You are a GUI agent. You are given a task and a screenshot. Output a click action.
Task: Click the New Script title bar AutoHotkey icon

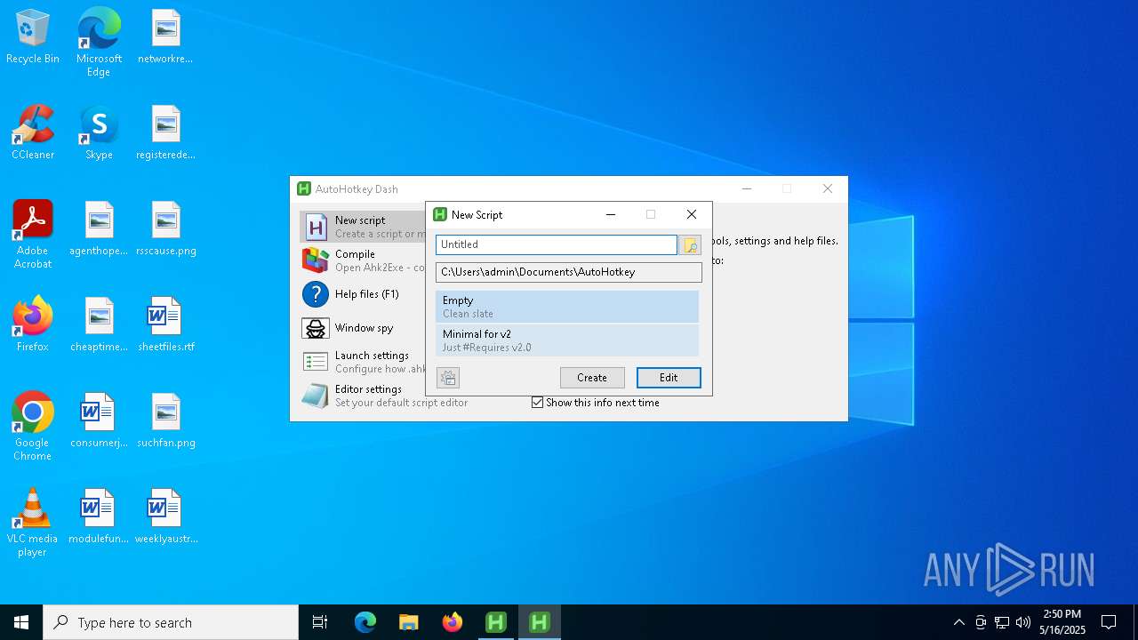click(439, 214)
